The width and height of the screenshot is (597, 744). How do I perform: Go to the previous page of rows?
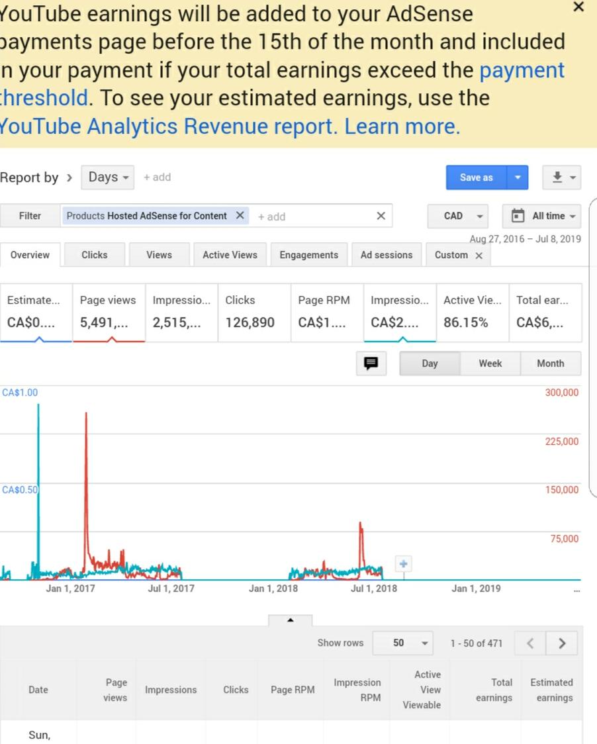click(530, 643)
